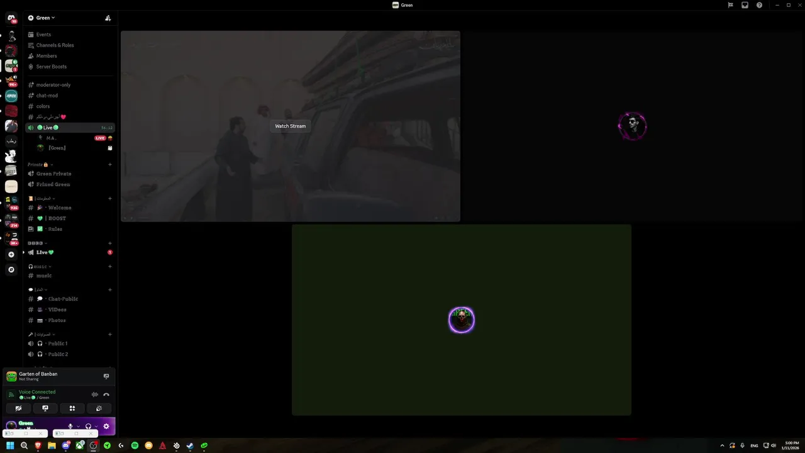Viewport: 805px width, 453px height.
Task: Click Voice Connected status text
Action: coord(37,392)
